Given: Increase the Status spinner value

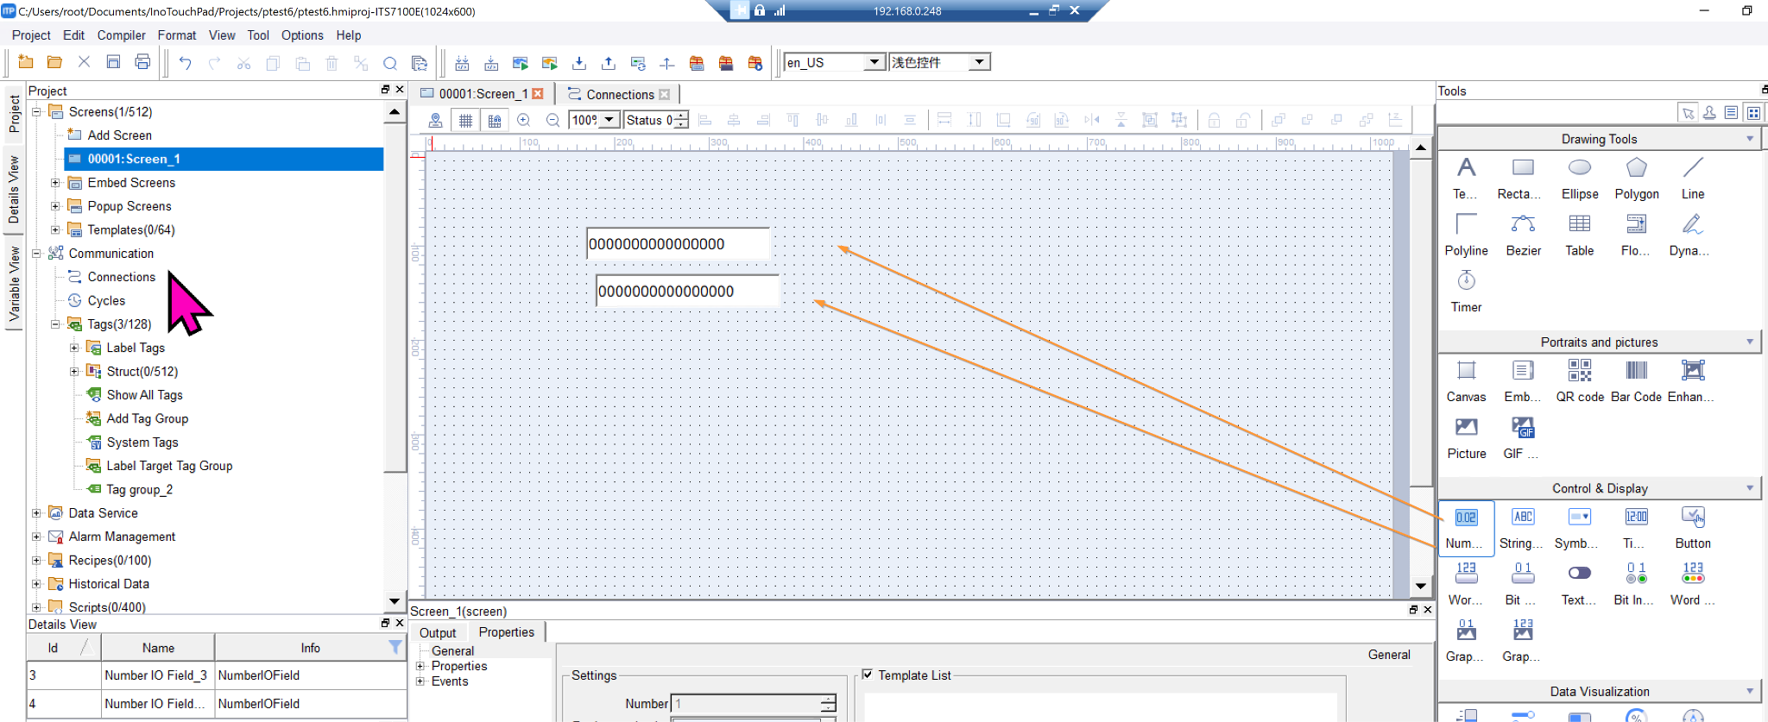Looking at the screenshot, I should click(x=682, y=116).
